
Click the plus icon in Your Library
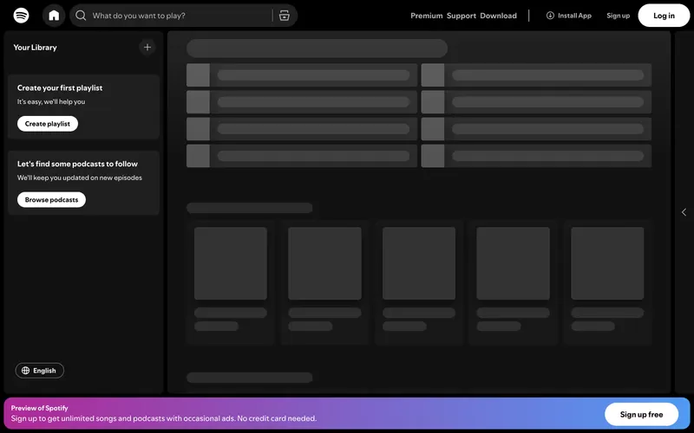[147, 48]
